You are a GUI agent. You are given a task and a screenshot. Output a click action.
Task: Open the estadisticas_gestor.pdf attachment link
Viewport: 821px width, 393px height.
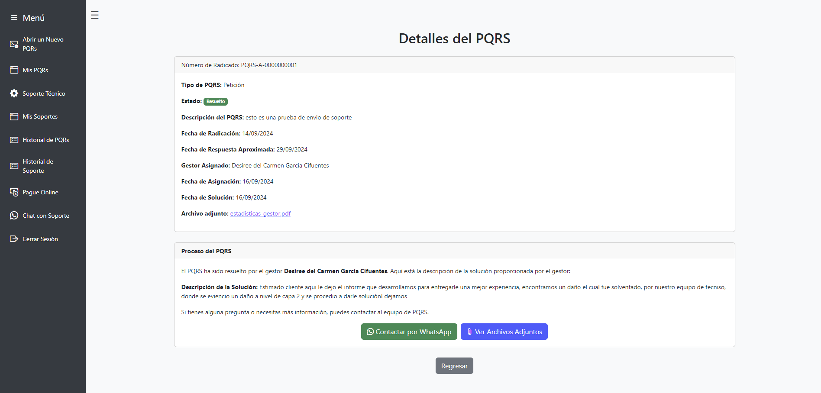(x=260, y=213)
